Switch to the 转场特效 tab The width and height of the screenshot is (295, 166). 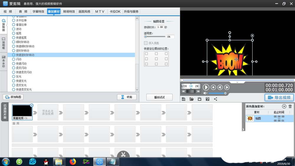pyautogui.click(x=69, y=12)
